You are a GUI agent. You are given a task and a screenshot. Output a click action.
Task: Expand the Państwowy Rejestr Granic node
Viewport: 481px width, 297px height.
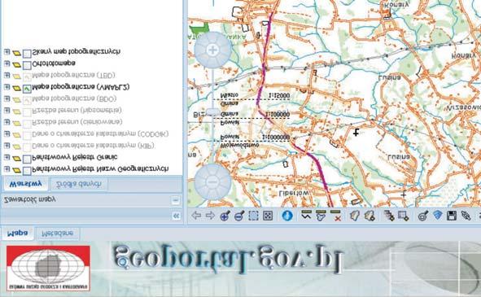pyautogui.click(x=7, y=157)
